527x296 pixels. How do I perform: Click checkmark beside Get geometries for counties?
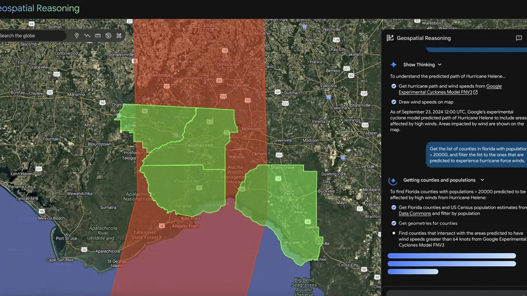point(394,223)
